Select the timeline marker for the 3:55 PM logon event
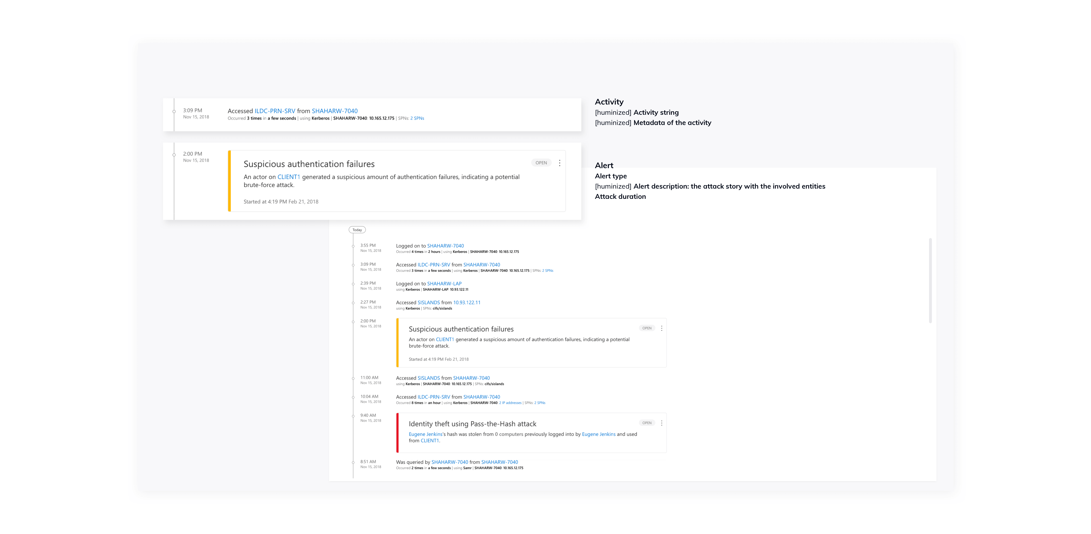The width and height of the screenshot is (1091, 534). 354,247
